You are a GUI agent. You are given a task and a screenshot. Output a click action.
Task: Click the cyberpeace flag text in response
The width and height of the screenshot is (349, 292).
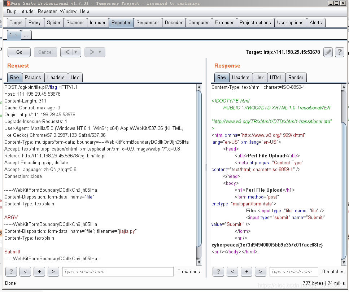coord(267,245)
